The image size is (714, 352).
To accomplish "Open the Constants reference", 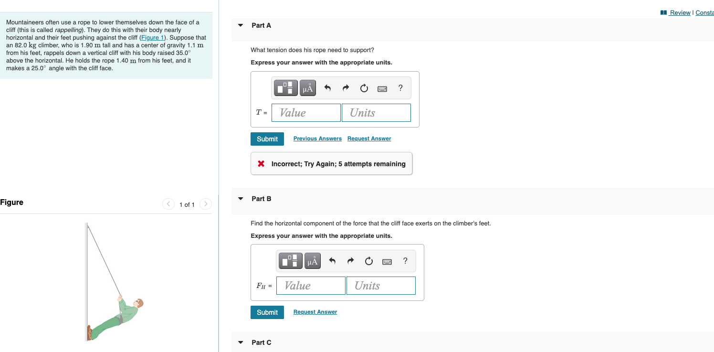I will [x=705, y=12].
